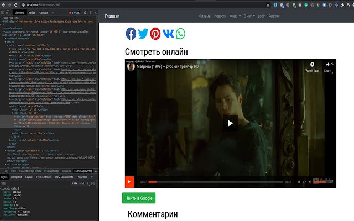Open DevTools three-dot customize menu
Screen dimensions: 354x221
91,13
